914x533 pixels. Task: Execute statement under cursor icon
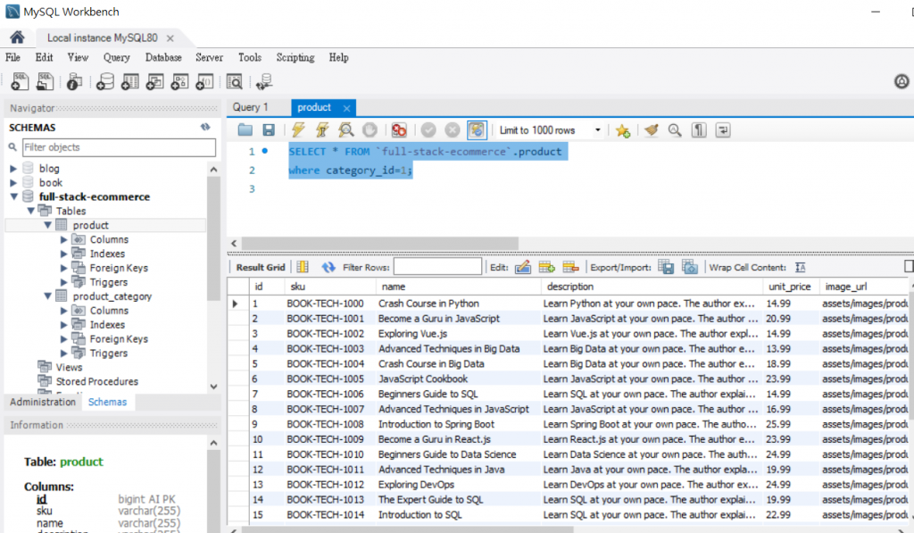(321, 130)
